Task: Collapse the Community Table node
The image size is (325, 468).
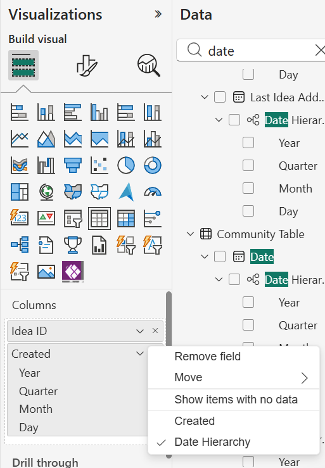Action: coord(190,234)
